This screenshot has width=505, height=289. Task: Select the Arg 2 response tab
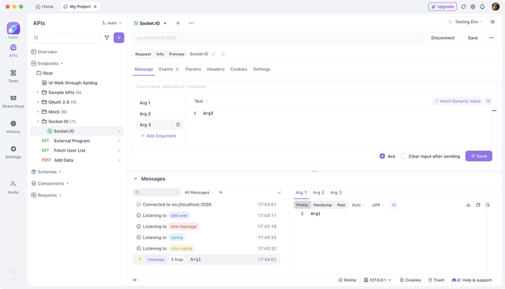click(319, 192)
